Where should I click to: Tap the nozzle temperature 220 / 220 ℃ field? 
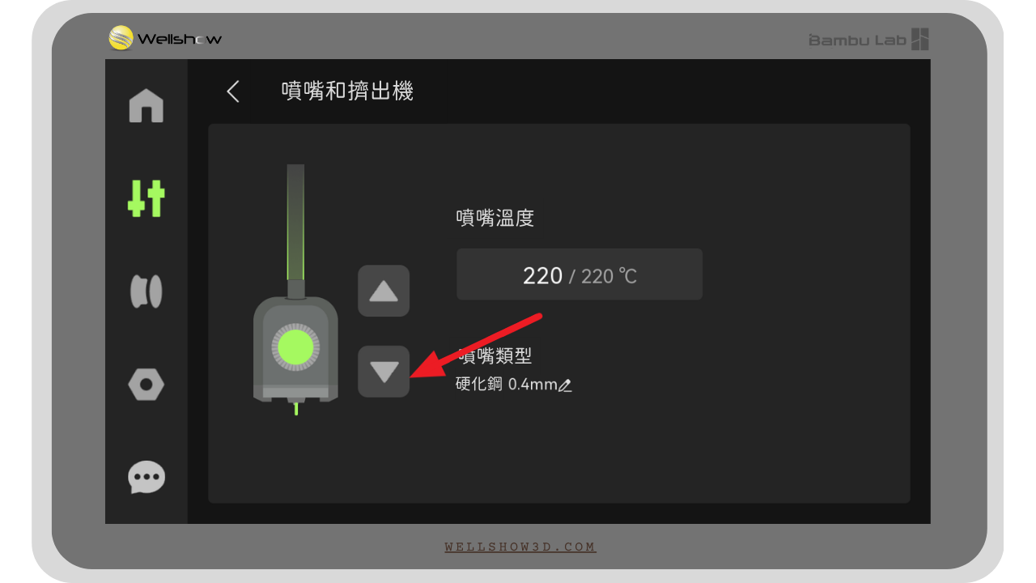580,274
